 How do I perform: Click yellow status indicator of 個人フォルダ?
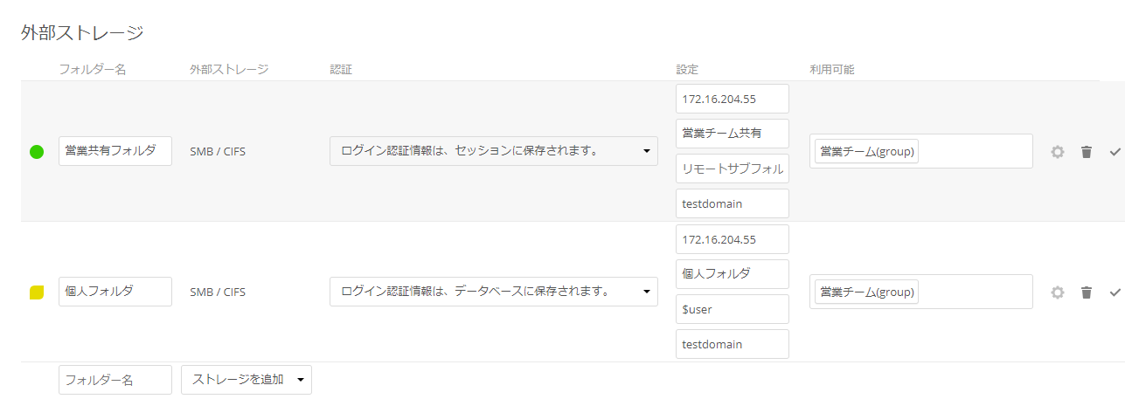[x=37, y=292]
